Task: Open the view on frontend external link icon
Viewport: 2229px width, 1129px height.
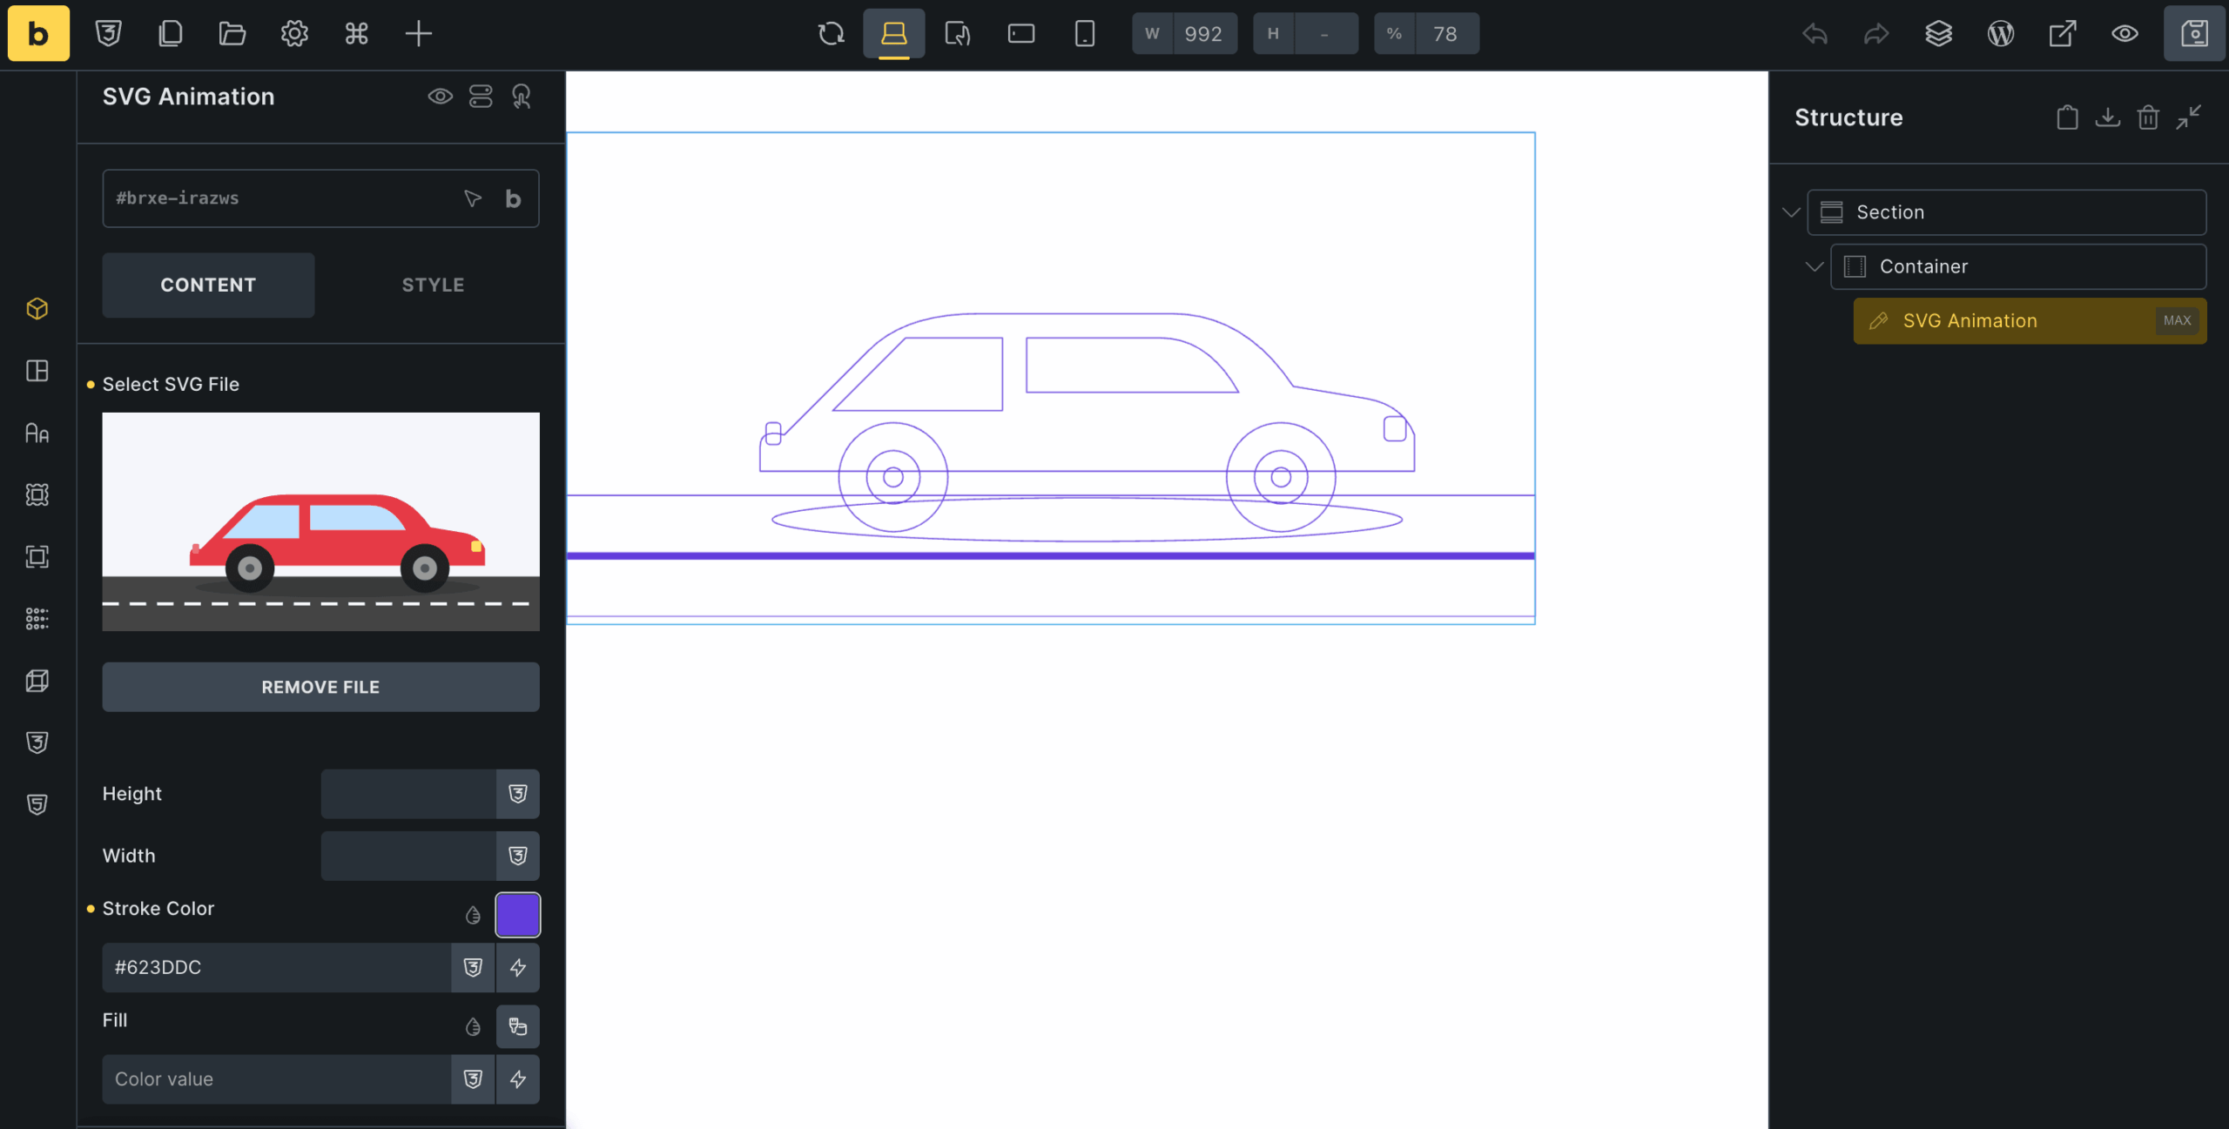Action: click(2062, 33)
